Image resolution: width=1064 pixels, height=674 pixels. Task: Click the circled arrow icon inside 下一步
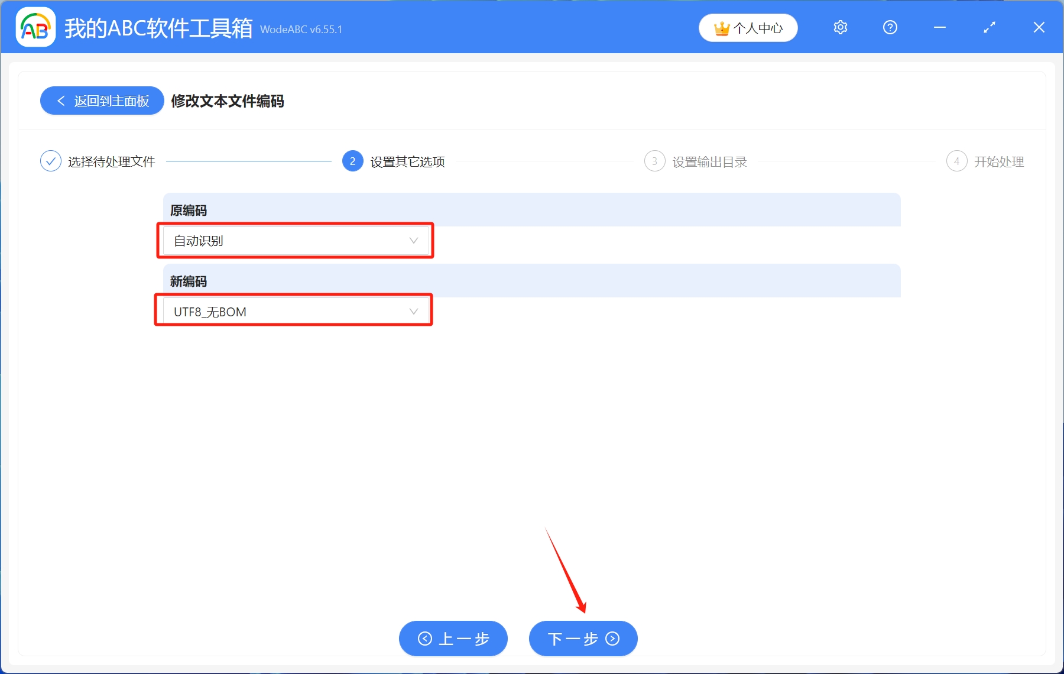click(x=612, y=639)
